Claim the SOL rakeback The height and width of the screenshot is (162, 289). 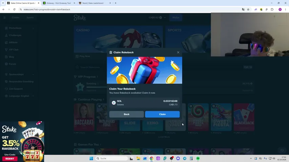[x=162, y=114]
